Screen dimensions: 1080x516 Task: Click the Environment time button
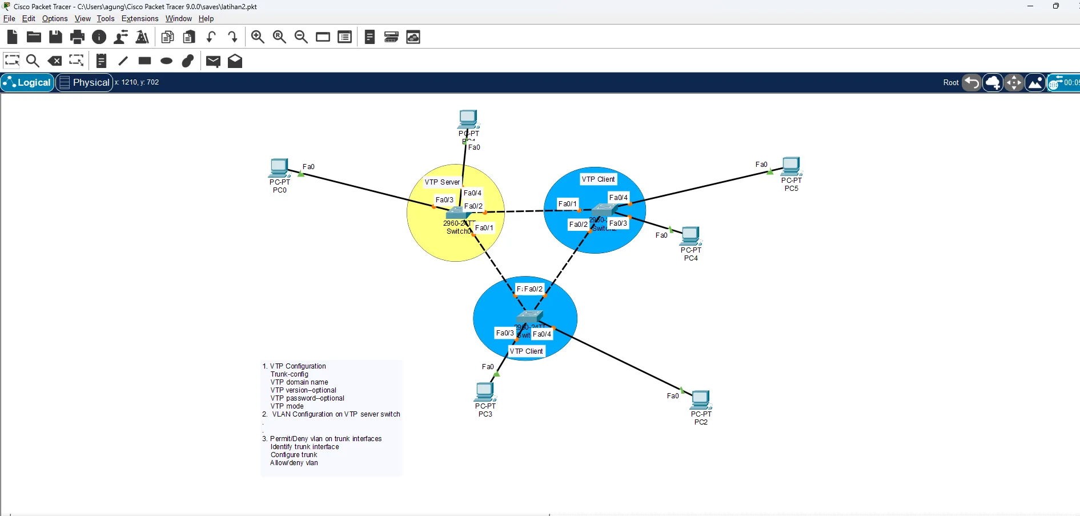point(1063,82)
